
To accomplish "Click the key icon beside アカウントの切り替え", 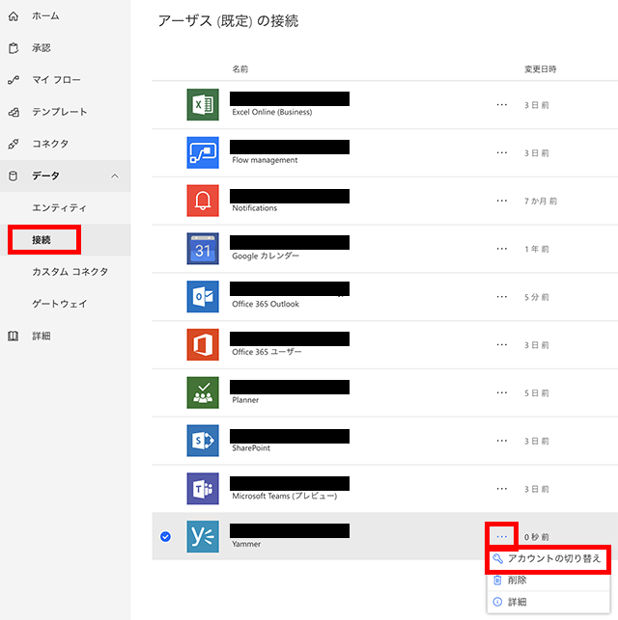I will point(497,558).
